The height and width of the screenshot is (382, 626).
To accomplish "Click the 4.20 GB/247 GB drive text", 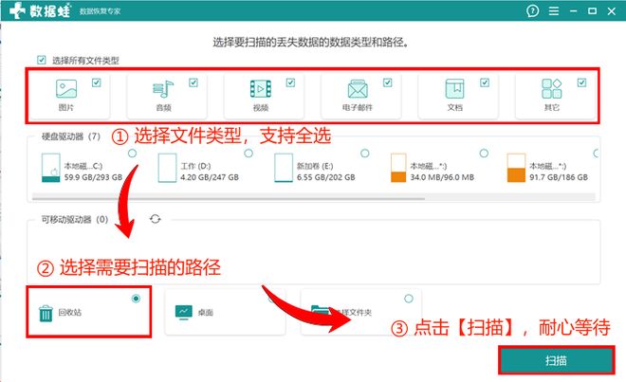I will click(x=210, y=177).
